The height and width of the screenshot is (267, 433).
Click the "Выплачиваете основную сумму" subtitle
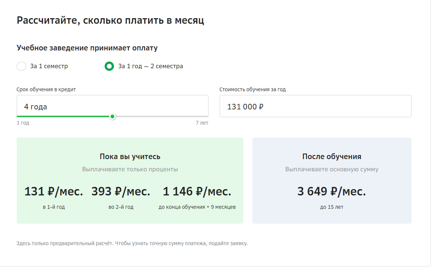[331, 169]
